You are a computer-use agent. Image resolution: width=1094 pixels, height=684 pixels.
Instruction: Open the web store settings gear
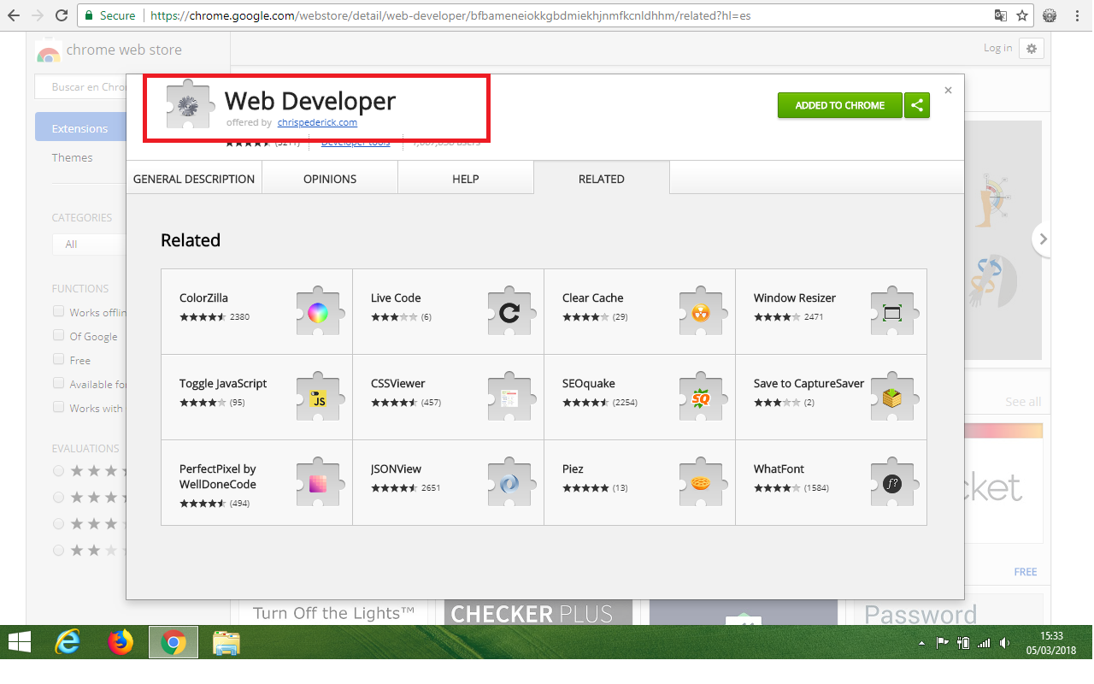[1032, 49]
